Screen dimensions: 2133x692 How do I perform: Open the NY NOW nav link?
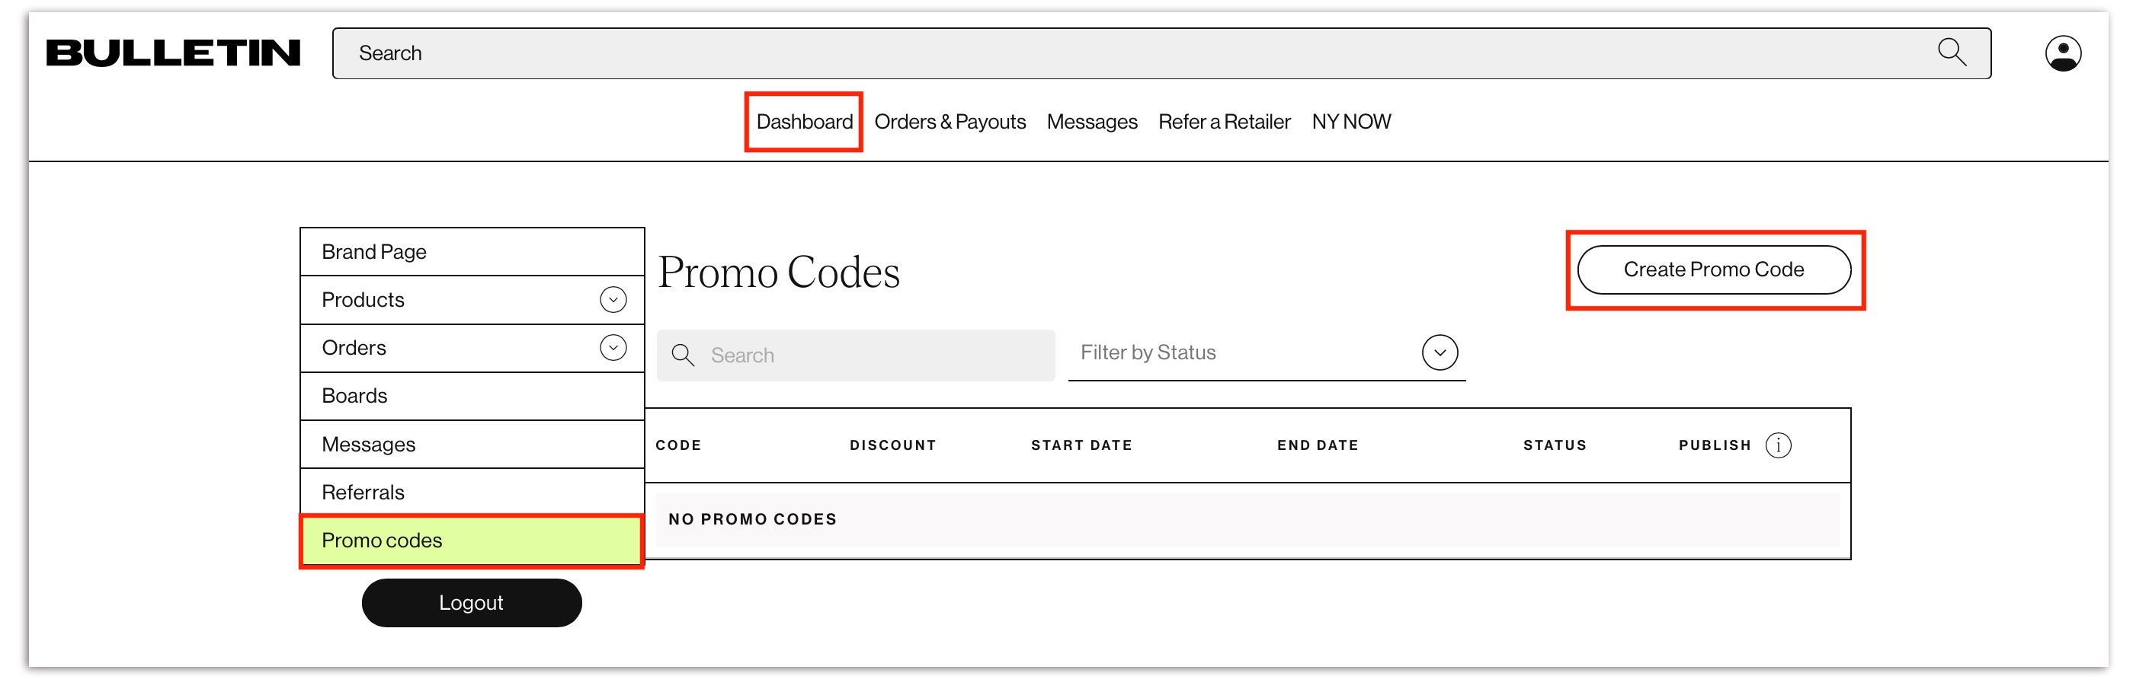[1350, 123]
